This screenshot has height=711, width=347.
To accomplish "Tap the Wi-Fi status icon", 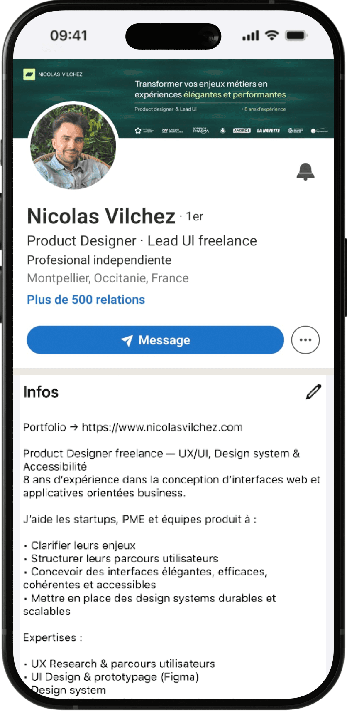I will pos(272,35).
